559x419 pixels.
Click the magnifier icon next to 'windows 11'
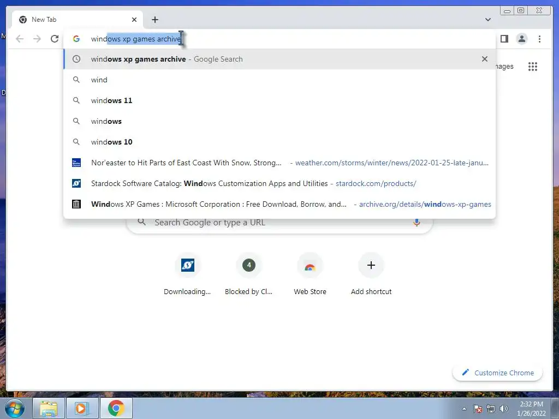(x=76, y=100)
